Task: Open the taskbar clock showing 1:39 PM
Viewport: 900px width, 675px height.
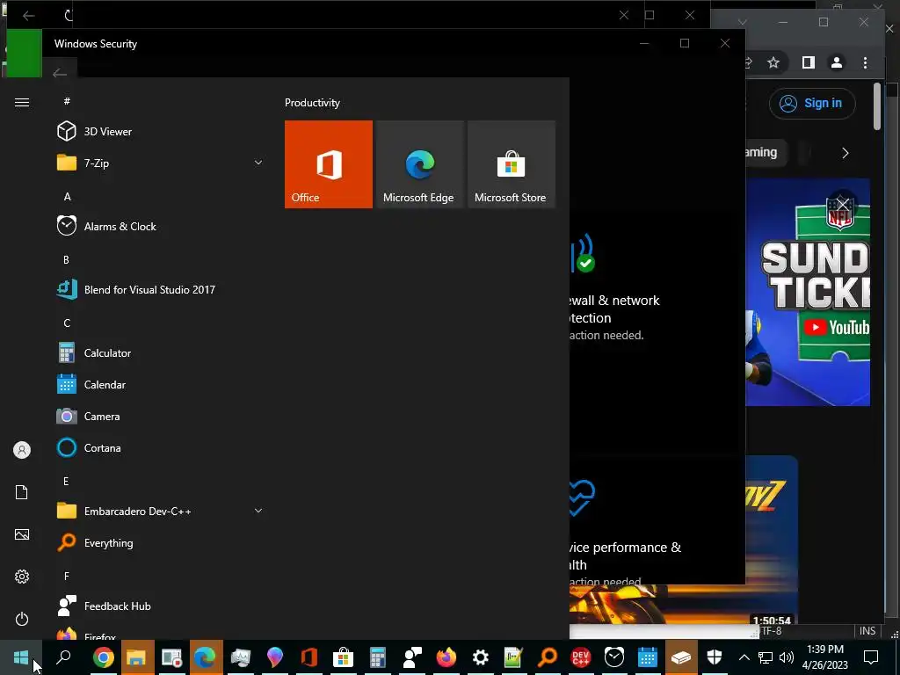Action: [824, 657]
